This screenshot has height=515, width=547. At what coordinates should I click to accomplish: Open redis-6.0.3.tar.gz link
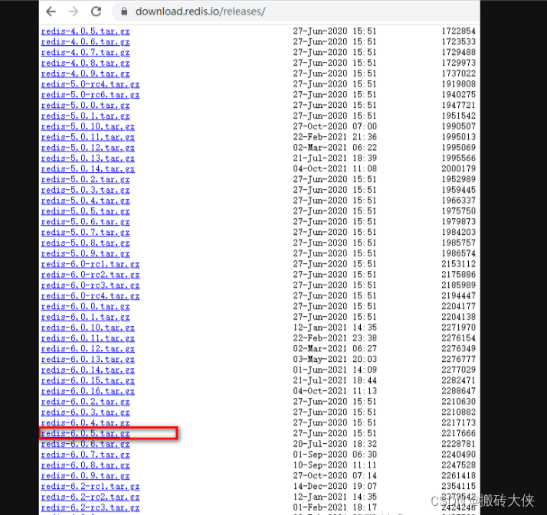pos(86,412)
